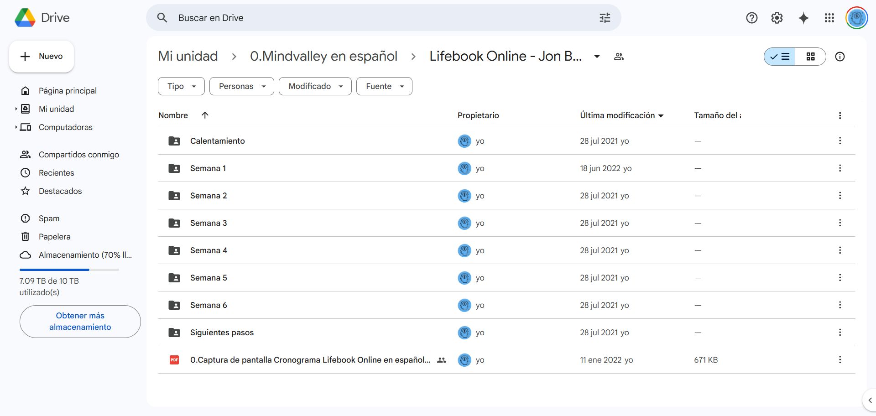Show the side panel chevron
The width and height of the screenshot is (876, 416).
pyautogui.click(x=870, y=400)
